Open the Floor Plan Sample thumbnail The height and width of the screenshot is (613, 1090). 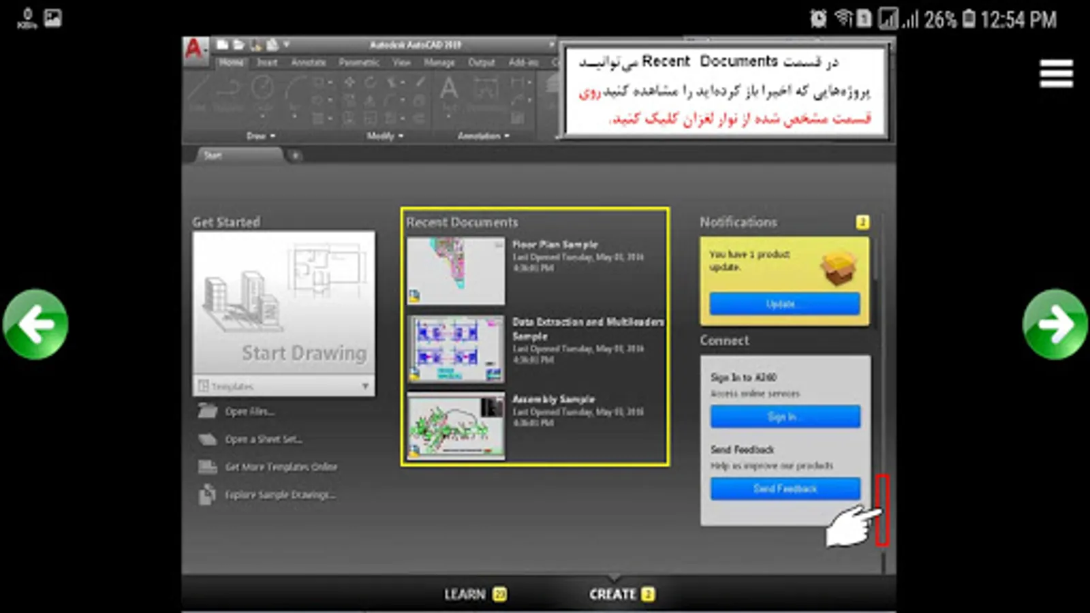tap(456, 270)
